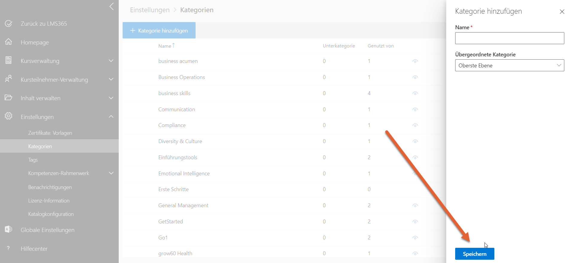Toggle visibility eye for business acumen
Screen dimensions: 573x263
(x=415, y=61)
